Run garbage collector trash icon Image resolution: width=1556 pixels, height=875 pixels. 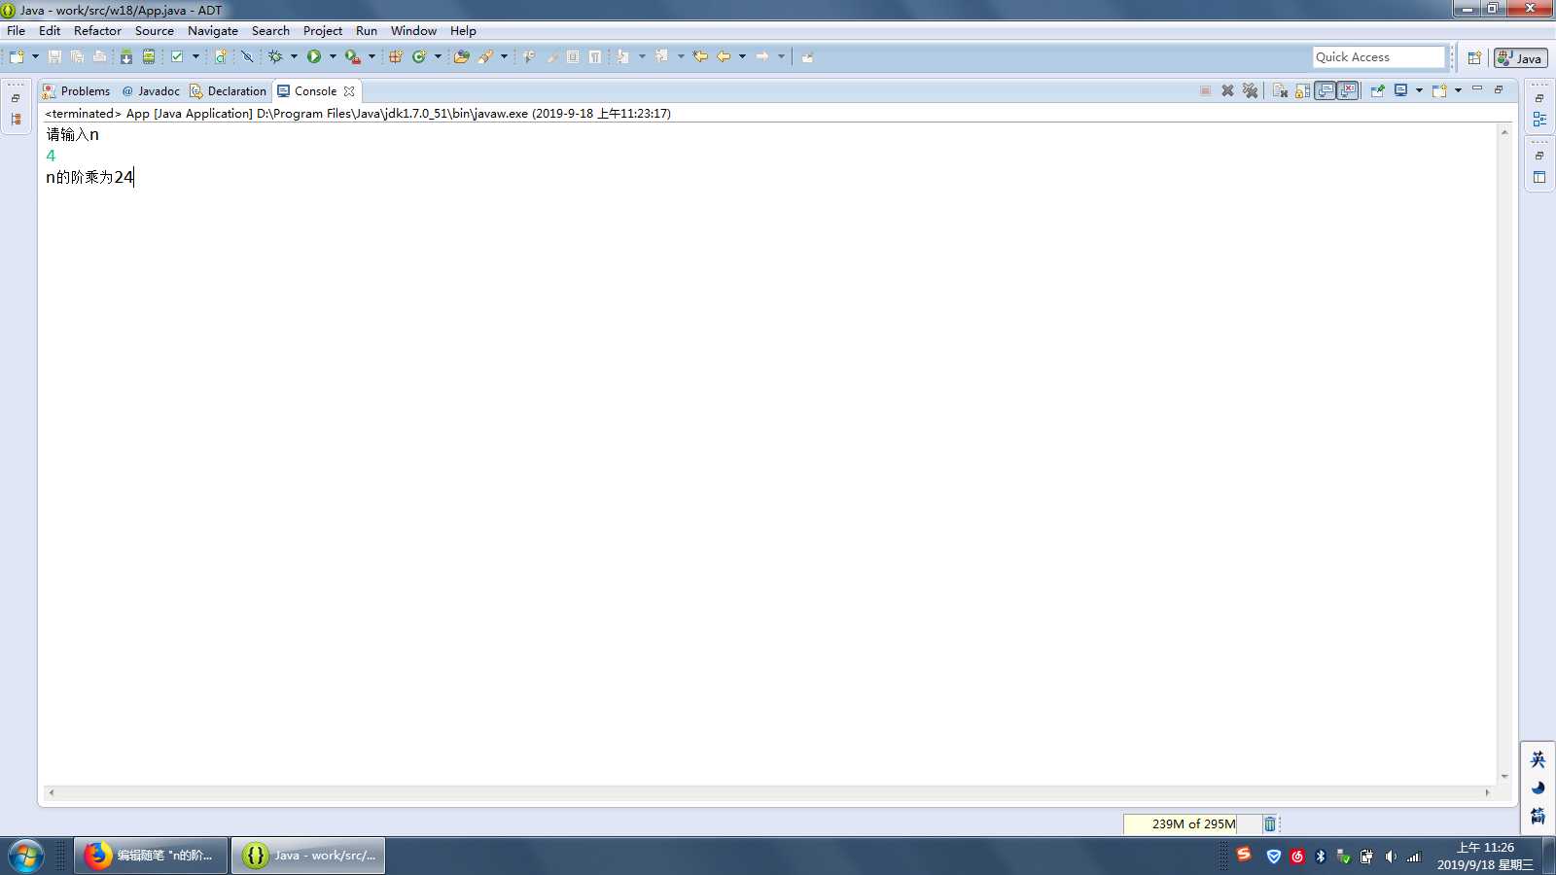point(1270,823)
